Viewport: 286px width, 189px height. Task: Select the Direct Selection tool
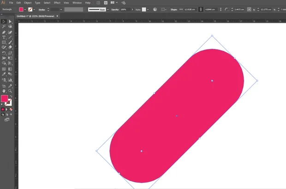click(x=10, y=22)
